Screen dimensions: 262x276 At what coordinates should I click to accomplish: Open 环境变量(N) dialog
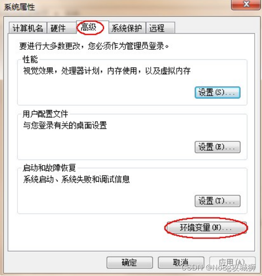coord(207,227)
